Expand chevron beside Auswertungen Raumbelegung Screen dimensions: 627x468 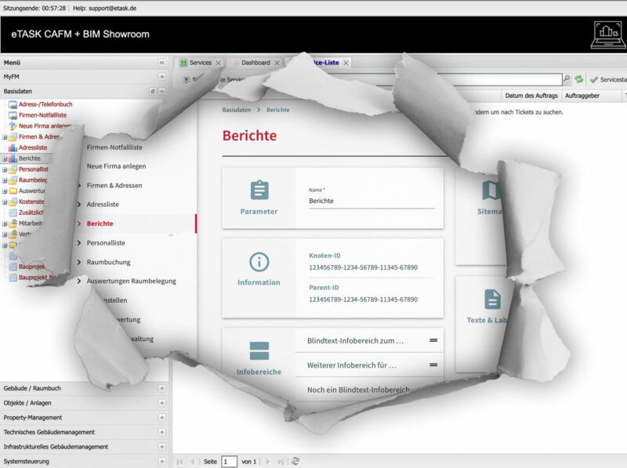click(79, 281)
